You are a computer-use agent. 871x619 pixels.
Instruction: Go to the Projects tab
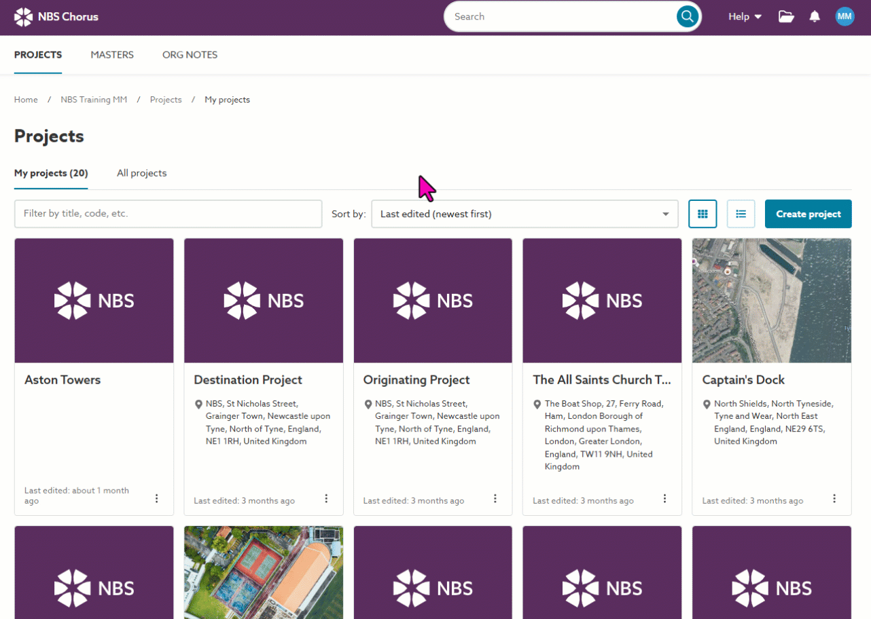click(38, 55)
